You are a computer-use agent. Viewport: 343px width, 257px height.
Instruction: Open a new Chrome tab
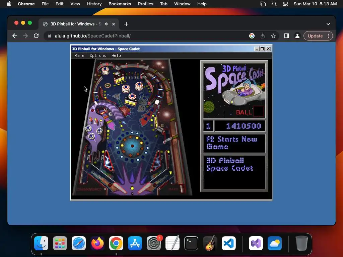click(126, 24)
